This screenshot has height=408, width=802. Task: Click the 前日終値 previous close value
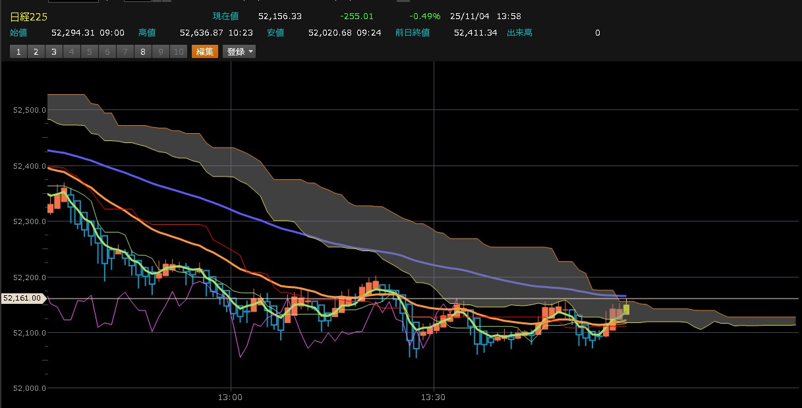pos(475,32)
